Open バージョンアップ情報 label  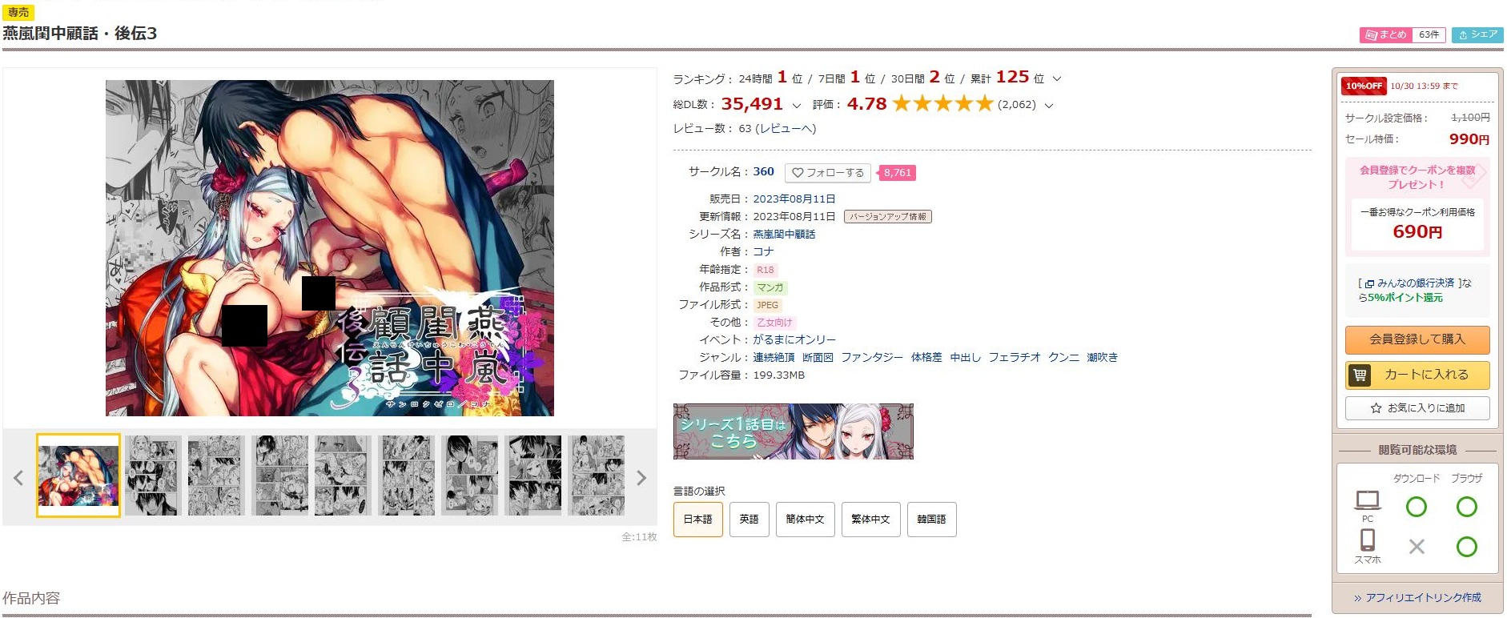887,216
